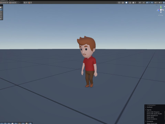Click the center cube of the orientation gizmo
165x124 pixels.
click(161, 10)
